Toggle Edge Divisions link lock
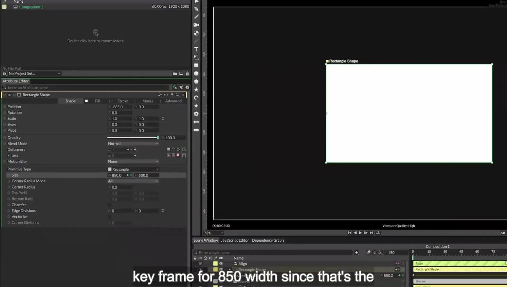 pyautogui.click(x=163, y=211)
